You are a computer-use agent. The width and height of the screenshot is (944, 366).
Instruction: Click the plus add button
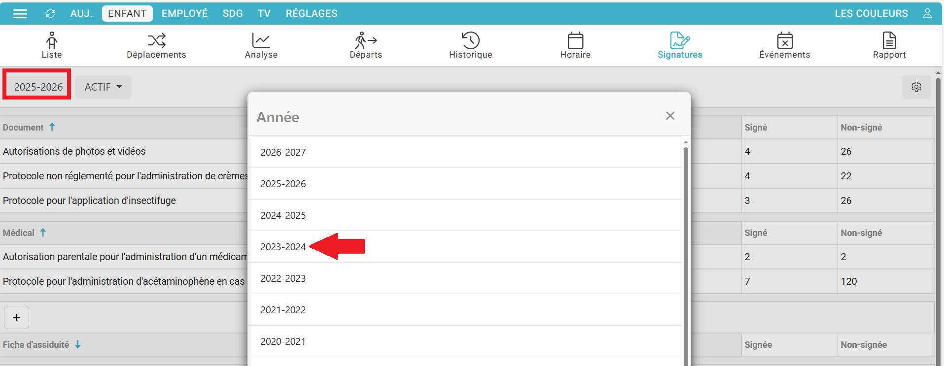tap(16, 318)
